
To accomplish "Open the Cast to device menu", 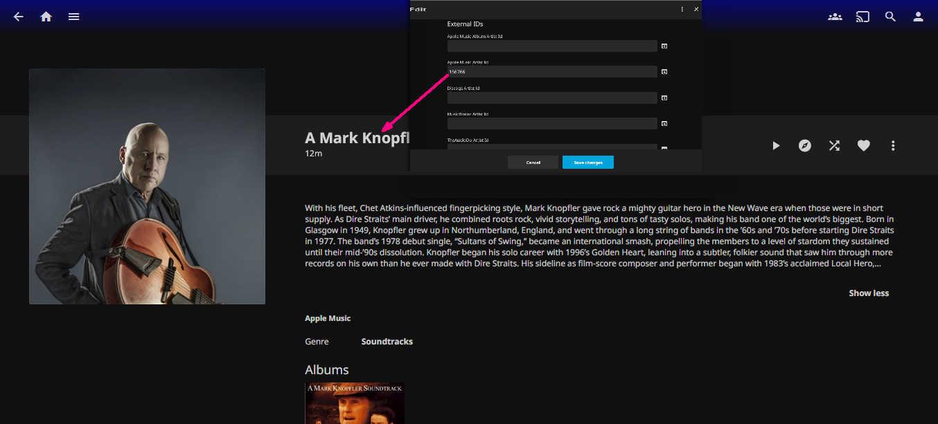I will tap(862, 17).
